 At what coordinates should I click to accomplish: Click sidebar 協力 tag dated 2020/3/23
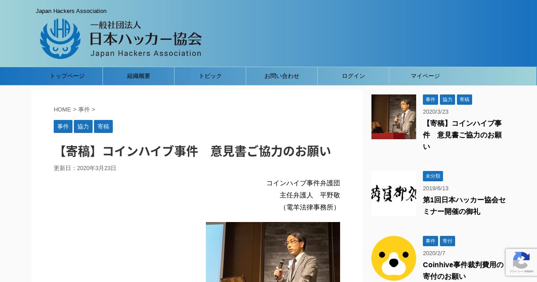pyautogui.click(x=447, y=99)
